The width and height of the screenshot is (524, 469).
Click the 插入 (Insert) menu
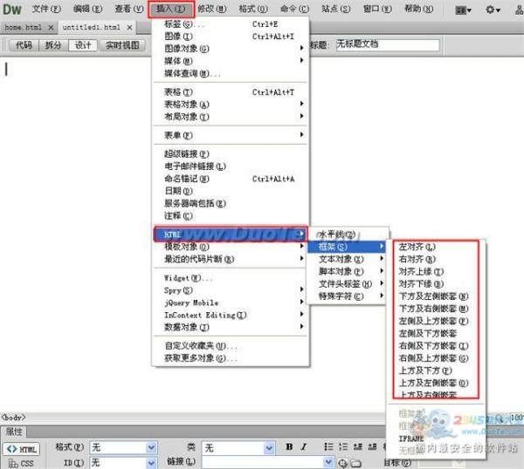[171, 9]
